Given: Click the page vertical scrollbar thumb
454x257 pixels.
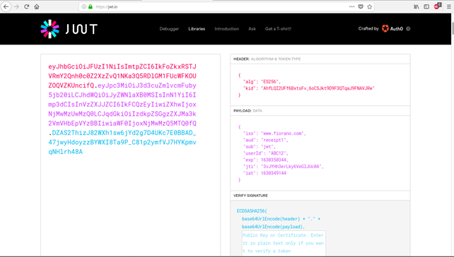Looking at the screenshot, I should pyautogui.click(x=453, y=28).
